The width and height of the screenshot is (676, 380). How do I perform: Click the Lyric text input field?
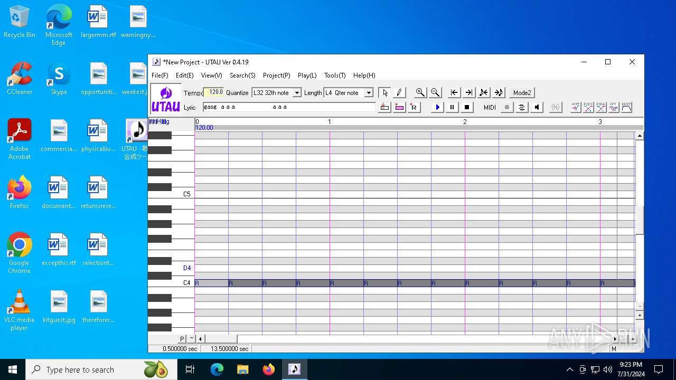point(289,107)
